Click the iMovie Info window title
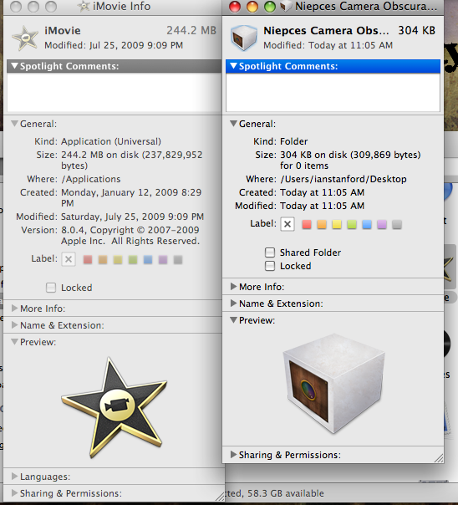This screenshot has height=505, width=458. point(121,6)
